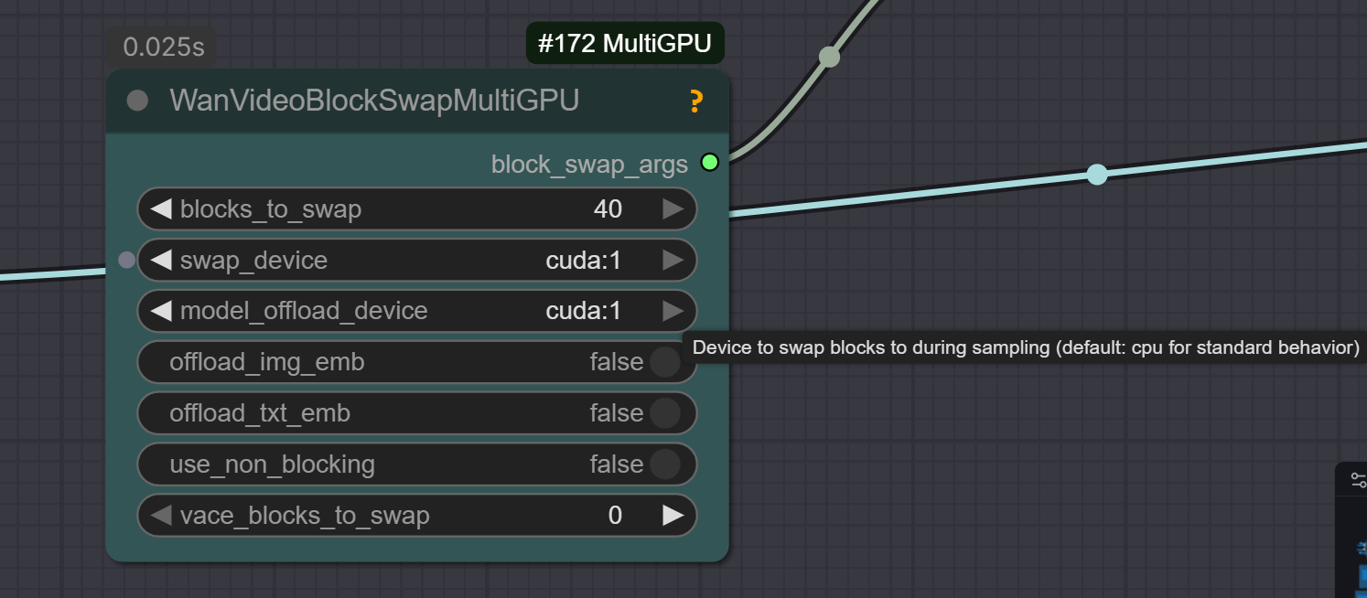The image size is (1367, 598).
Task: Click the reroute dot on the teal wire
Action: pos(1097,174)
